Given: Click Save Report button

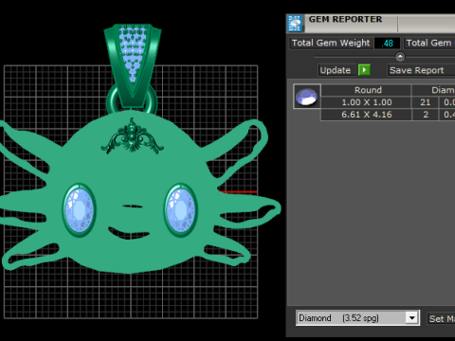Looking at the screenshot, I should (421, 70).
